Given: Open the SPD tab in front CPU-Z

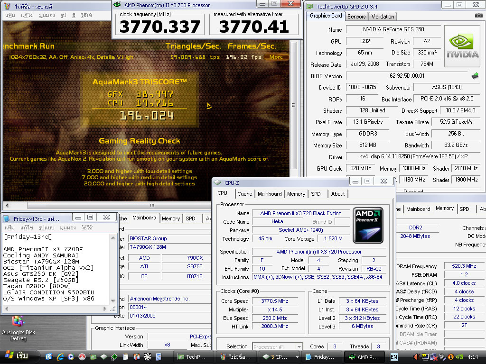Looking at the screenshot, I should 316,194.
